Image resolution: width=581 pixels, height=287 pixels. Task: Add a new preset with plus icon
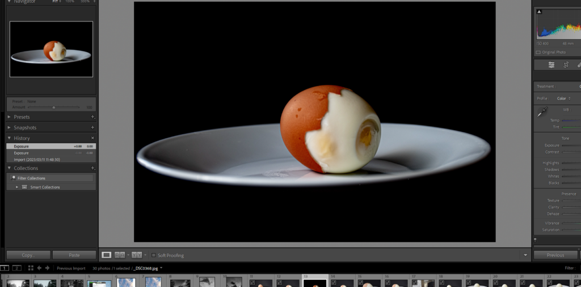pyautogui.click(x=92, y=117)
